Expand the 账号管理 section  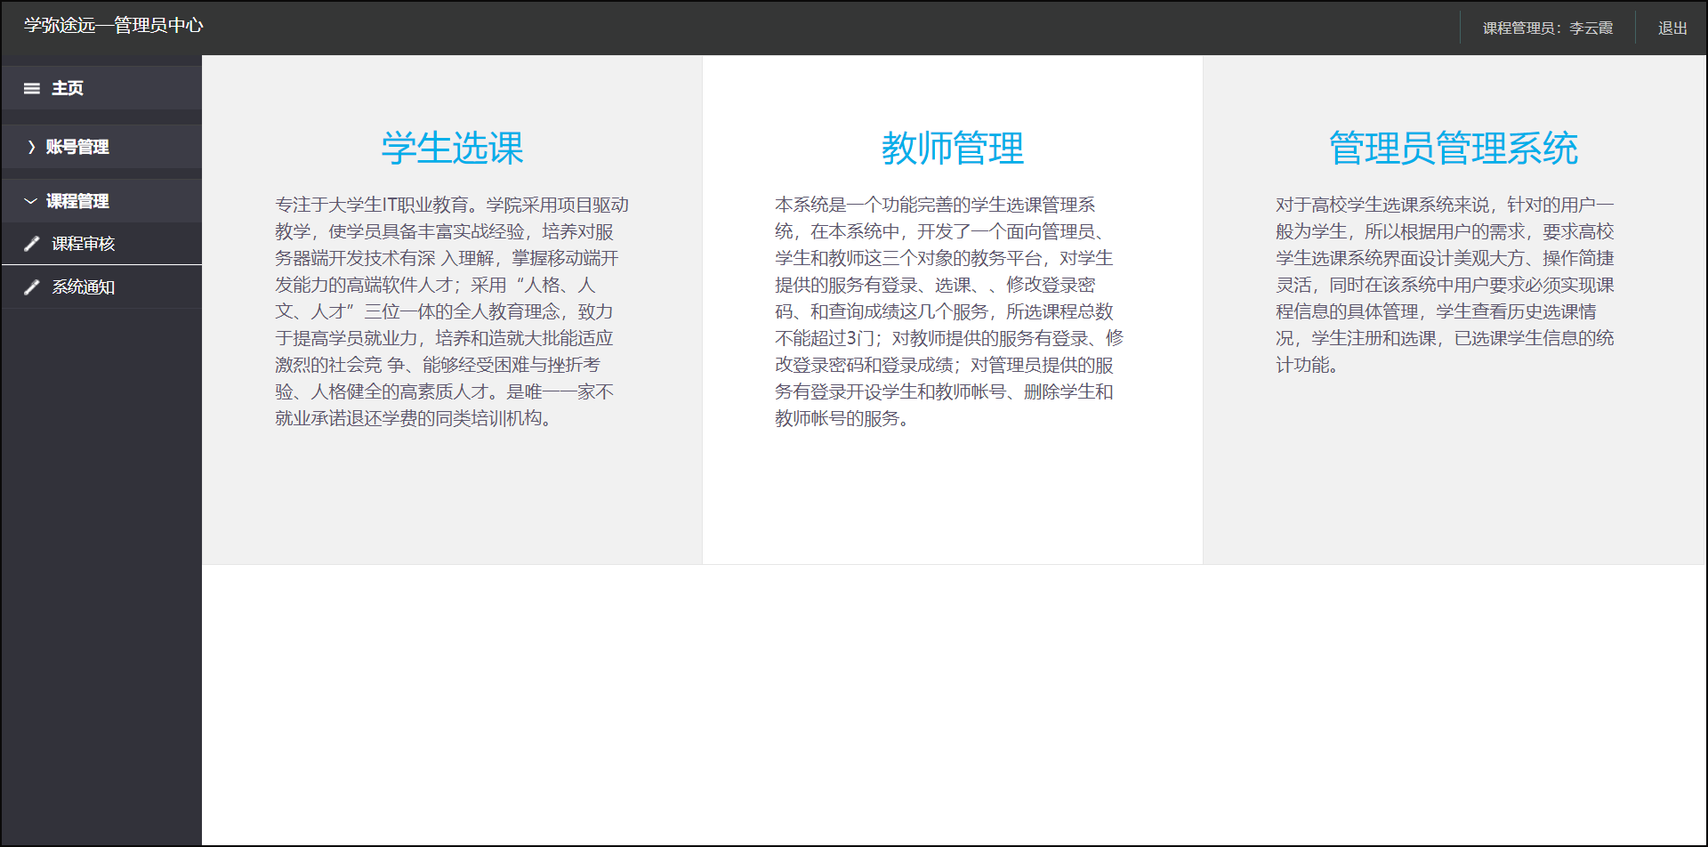[x=76, y=147]
